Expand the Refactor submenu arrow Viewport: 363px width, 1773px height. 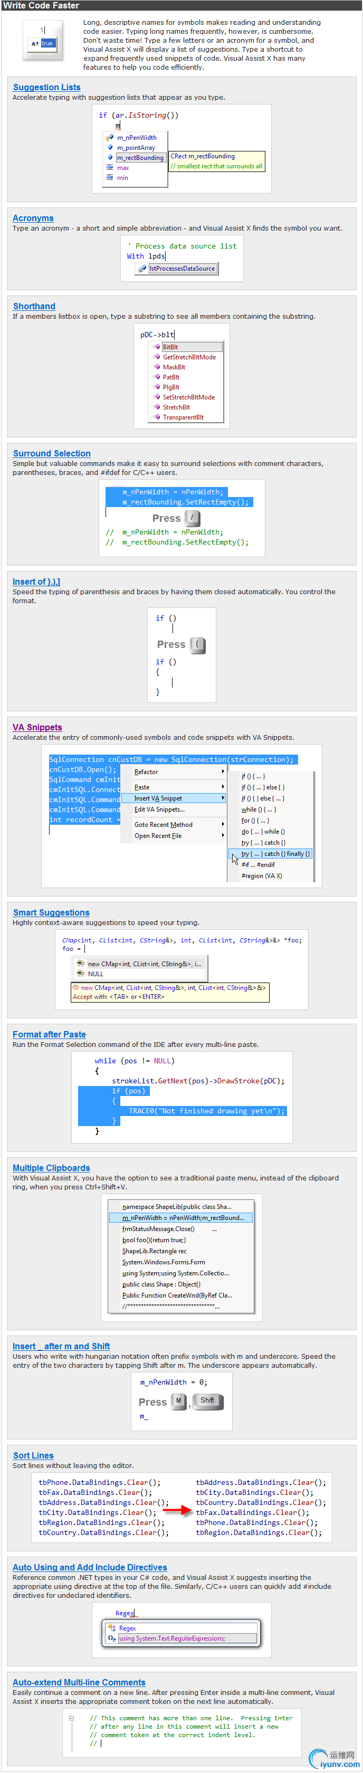223,771
